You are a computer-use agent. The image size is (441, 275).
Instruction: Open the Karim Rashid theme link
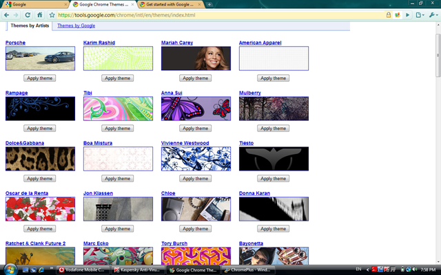click(x=99, y=43)
